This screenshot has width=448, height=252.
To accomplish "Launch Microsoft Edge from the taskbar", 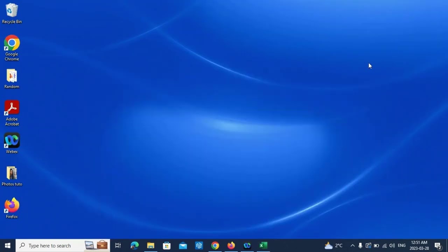I will [134, 245].
